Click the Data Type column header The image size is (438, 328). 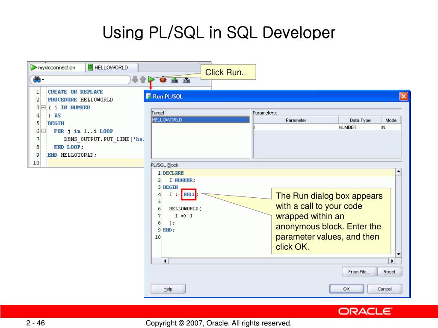pos(360,120)
